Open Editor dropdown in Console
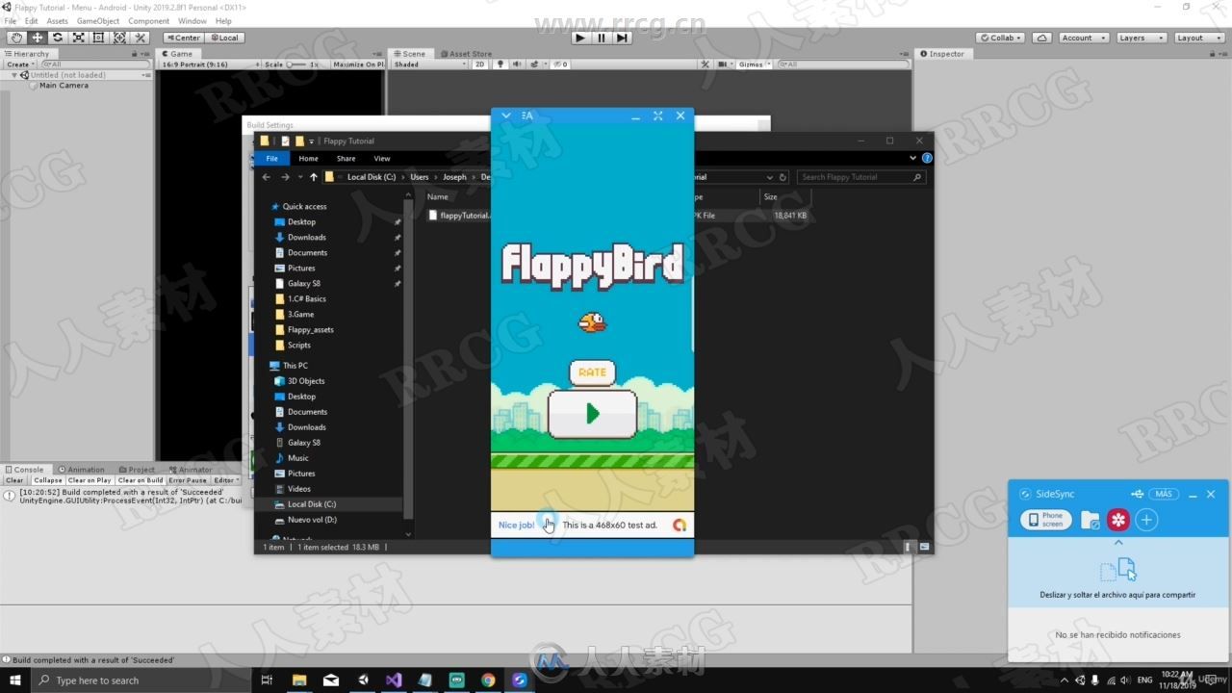1232x693 pixels. [226, 480]
